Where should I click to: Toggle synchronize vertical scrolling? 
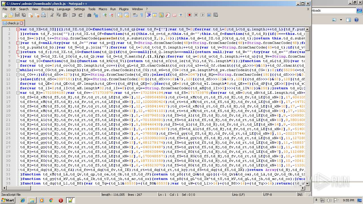coord(120,15)
